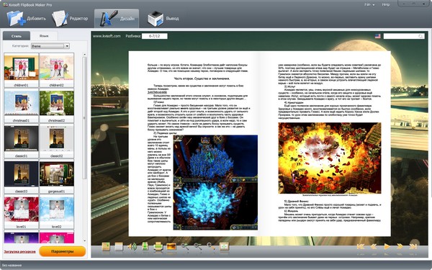Click the orange picture icon
The width and height of the screenshot is (432, 270).
coord(171,246)
